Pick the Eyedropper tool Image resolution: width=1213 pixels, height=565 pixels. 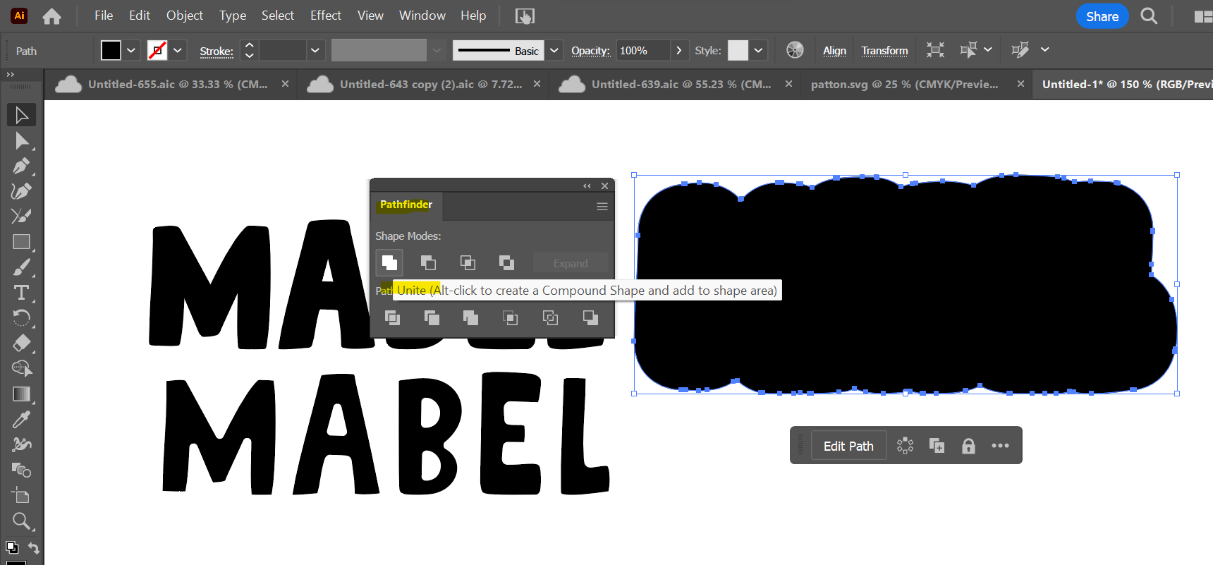coord(21,420)
